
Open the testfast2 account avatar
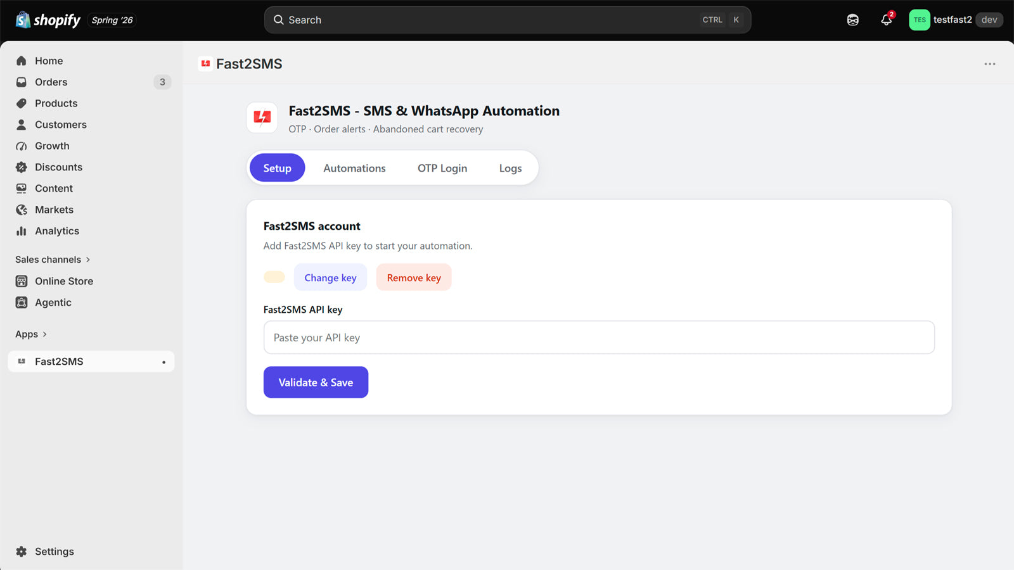[920, 20]
